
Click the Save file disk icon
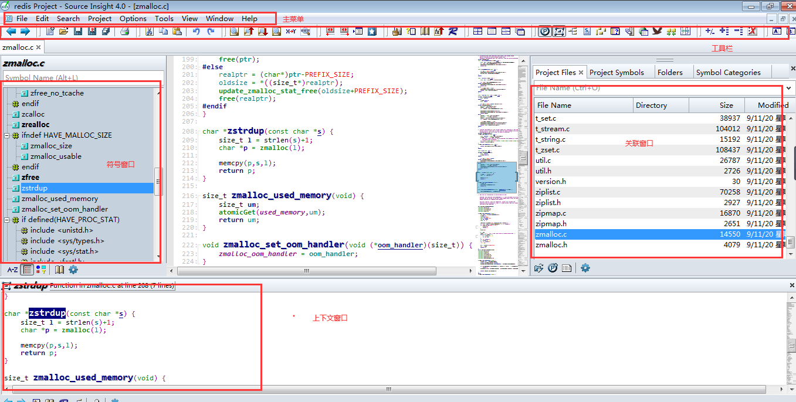tap(77, 31)
